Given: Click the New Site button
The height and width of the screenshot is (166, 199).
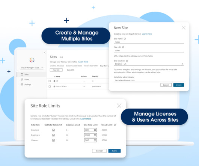Looking at the screenshot, I should pos(56,70).
